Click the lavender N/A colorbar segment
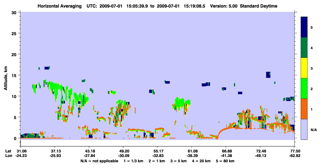327x168 pixels. (304, 129)
